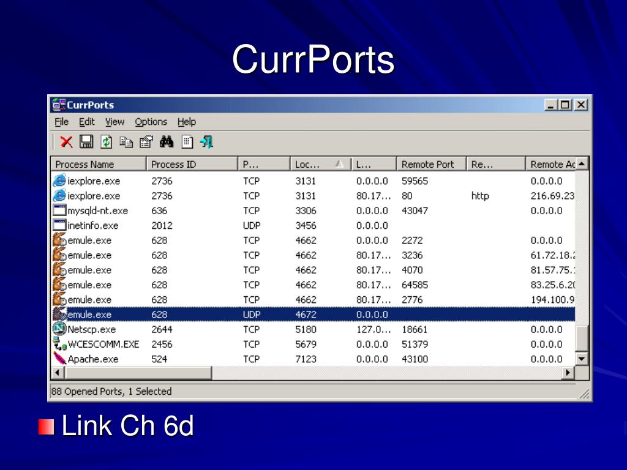Screen dimensions: 627x470
Task: Click remote port 51379
Action: pos(415,344)
